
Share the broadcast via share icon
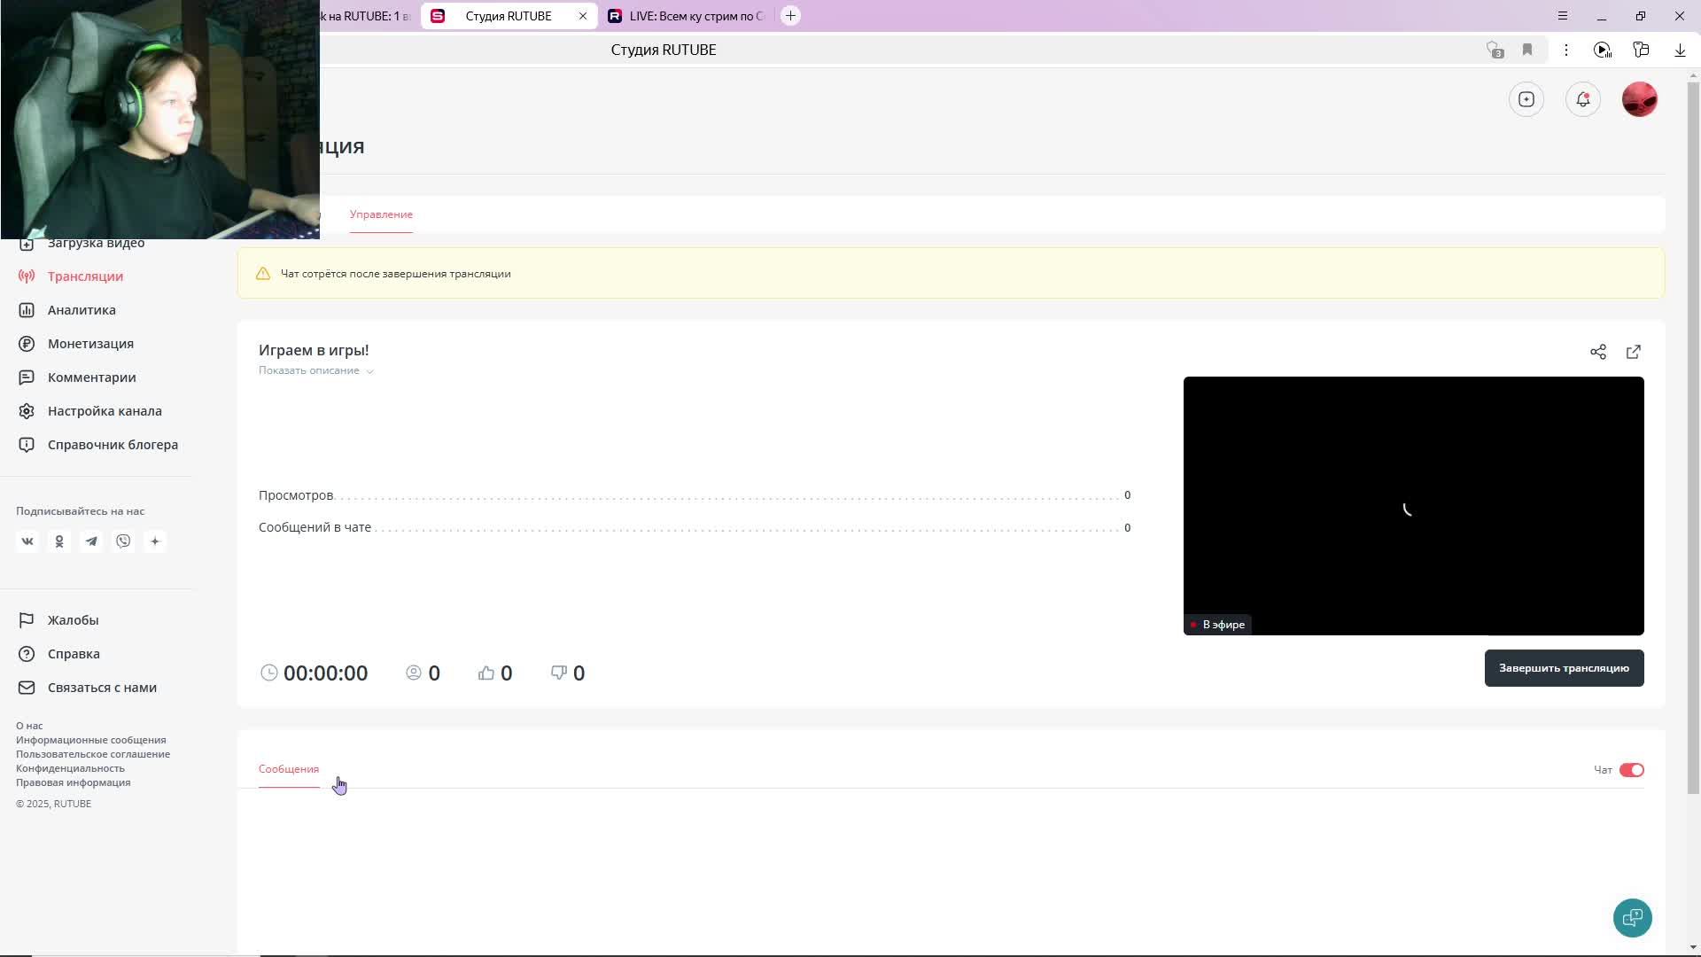[x=1598, y=352]
